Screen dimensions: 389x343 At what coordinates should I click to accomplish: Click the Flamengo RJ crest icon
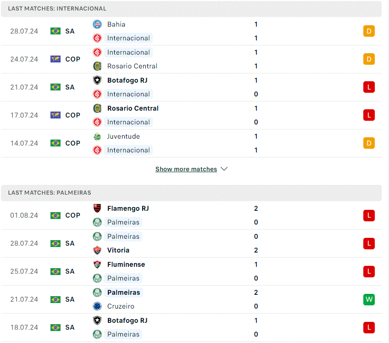click(97, 208)
